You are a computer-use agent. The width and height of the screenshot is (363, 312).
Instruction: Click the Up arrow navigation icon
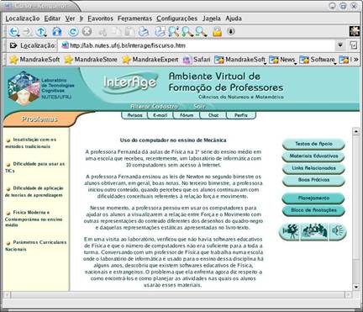[41, 31]
